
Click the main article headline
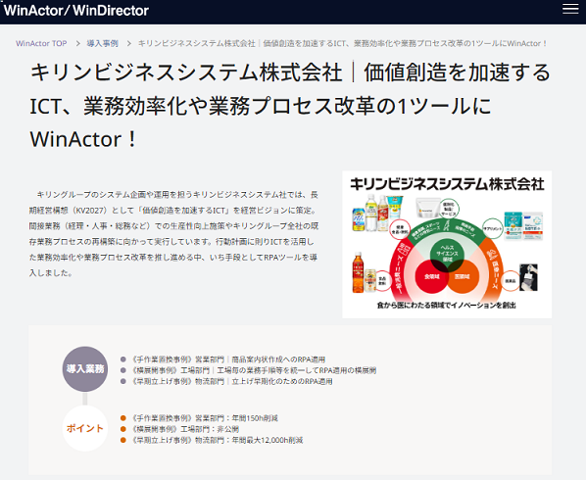tap(290, 106)
